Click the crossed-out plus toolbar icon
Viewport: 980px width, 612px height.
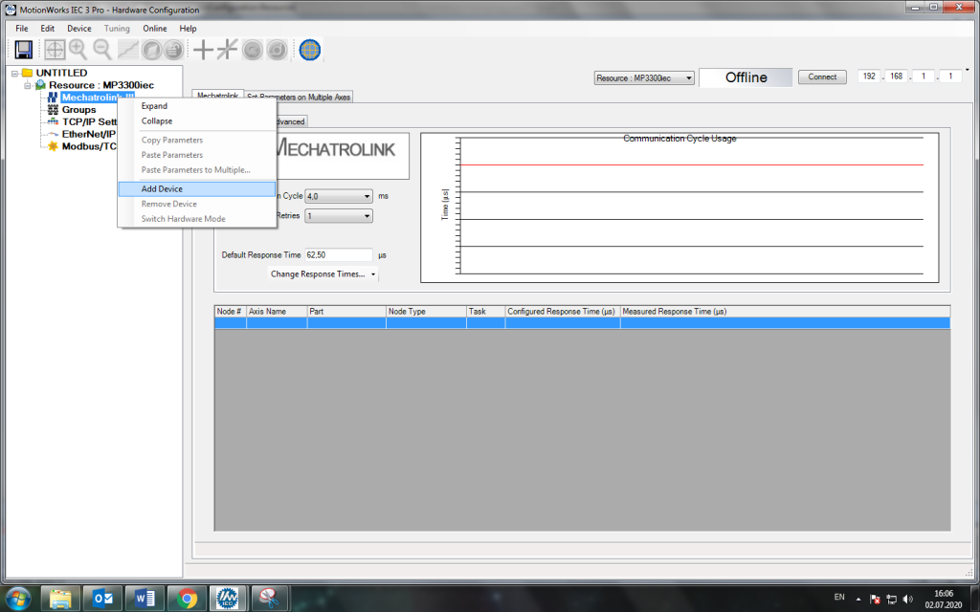point(228,50)
